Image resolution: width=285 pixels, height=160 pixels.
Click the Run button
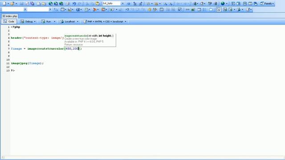tap(46, 21)
